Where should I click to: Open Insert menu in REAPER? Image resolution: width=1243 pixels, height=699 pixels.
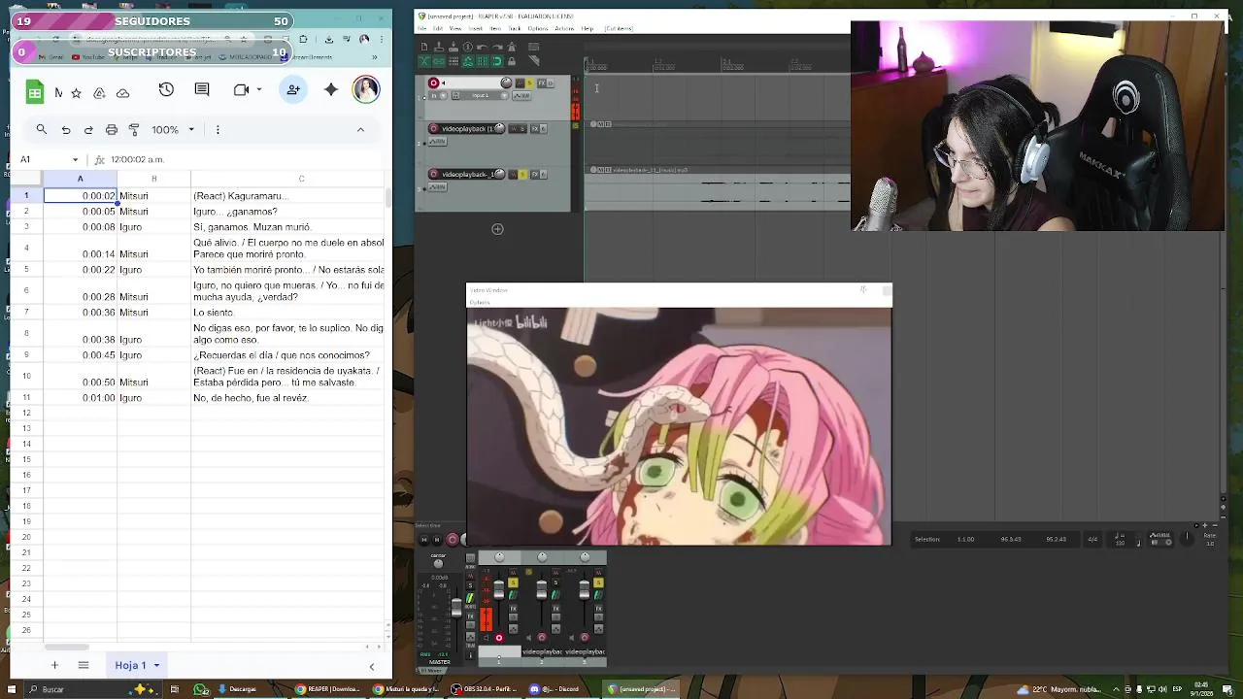click(475, 28)
